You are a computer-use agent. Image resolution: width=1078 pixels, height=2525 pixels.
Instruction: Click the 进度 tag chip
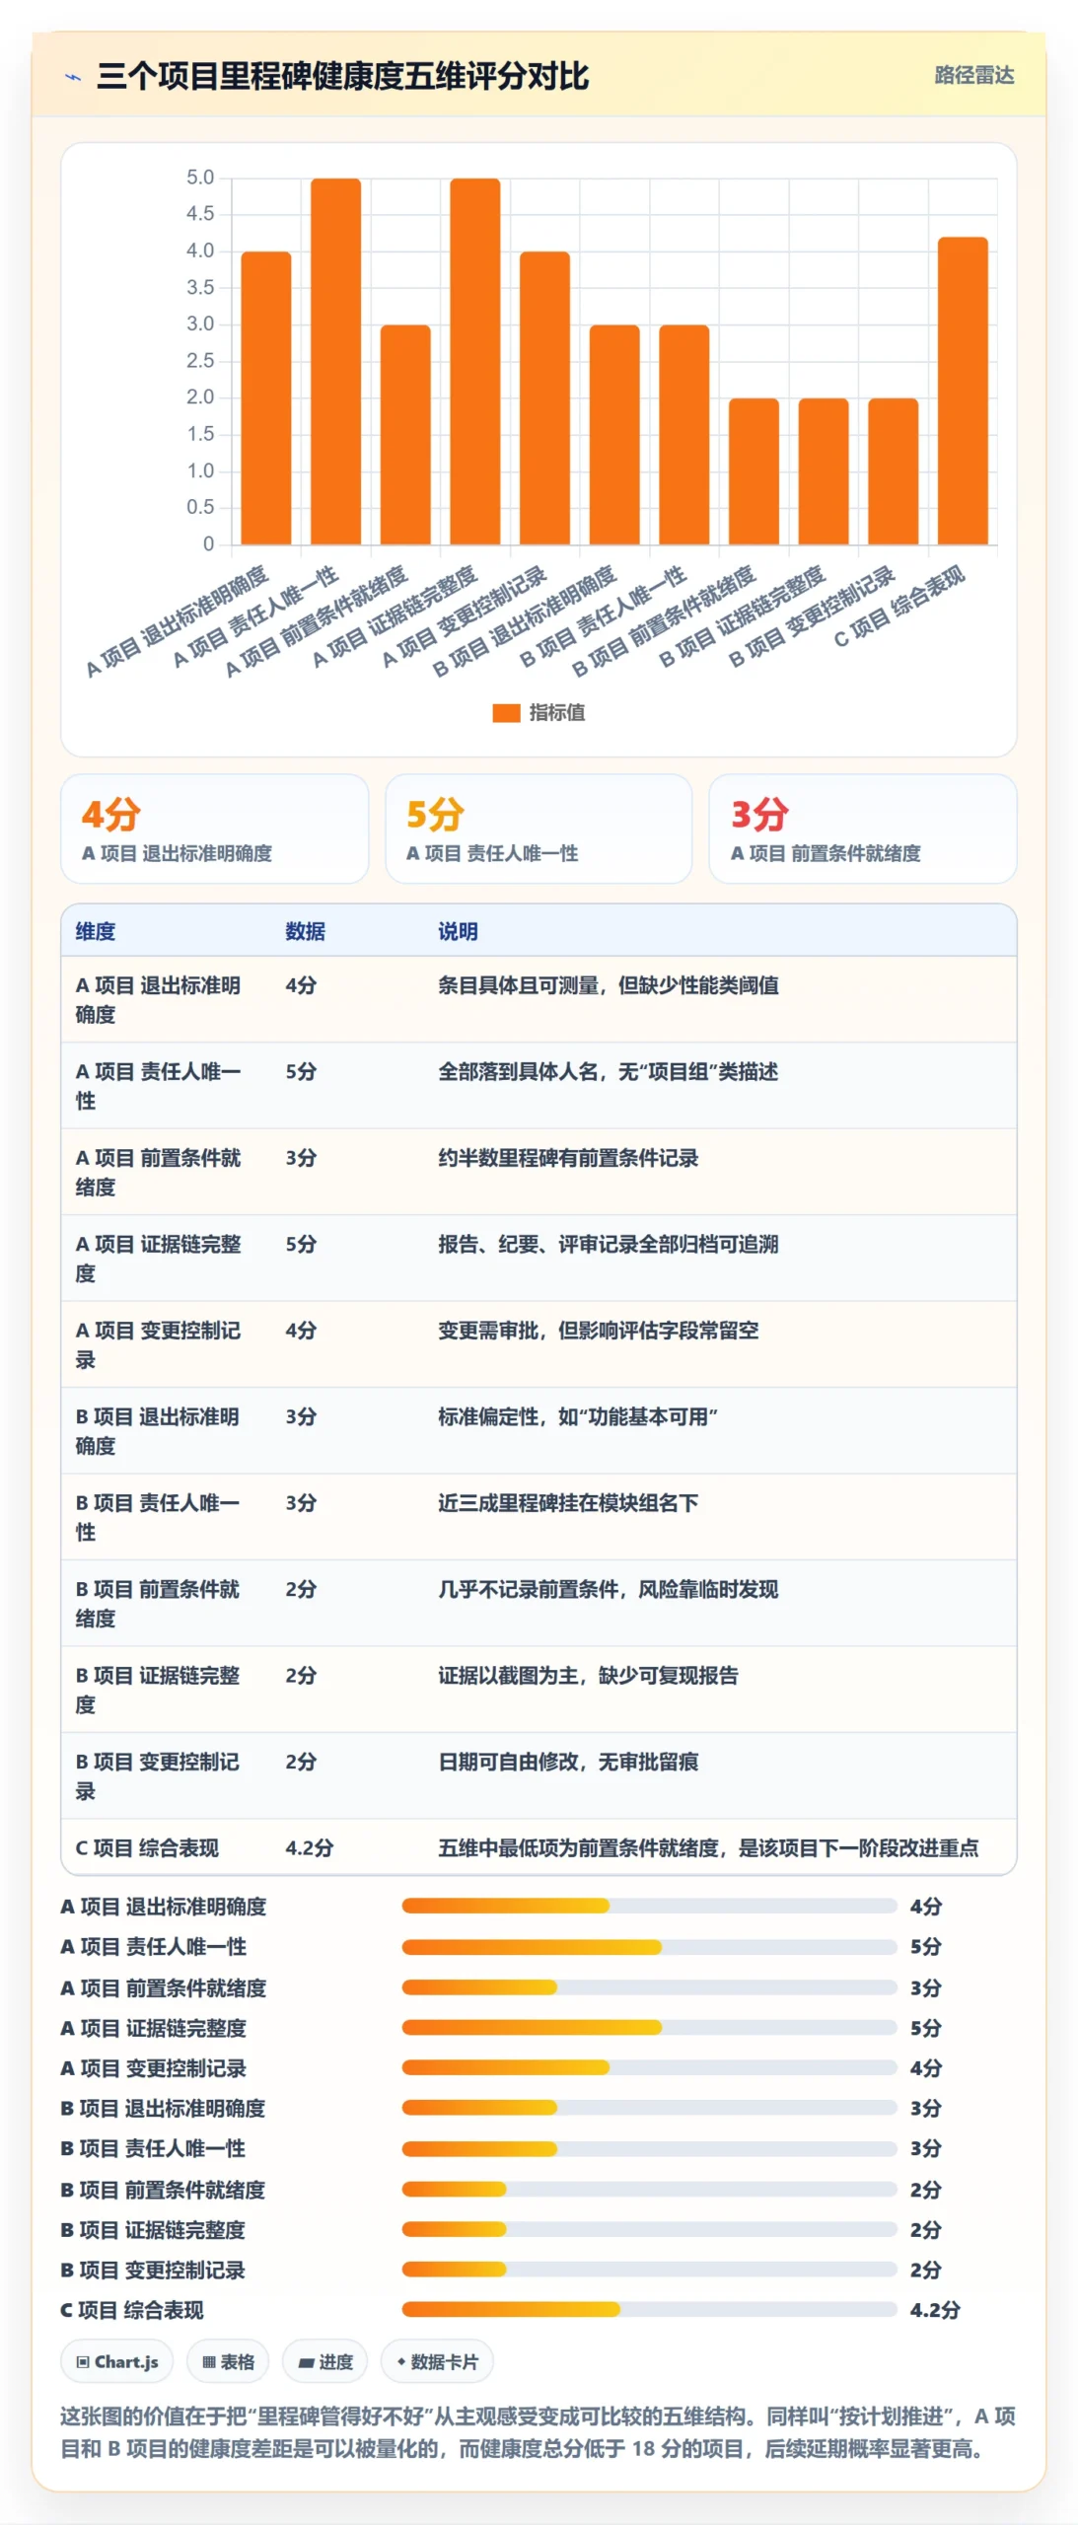tap(324, 2361)
